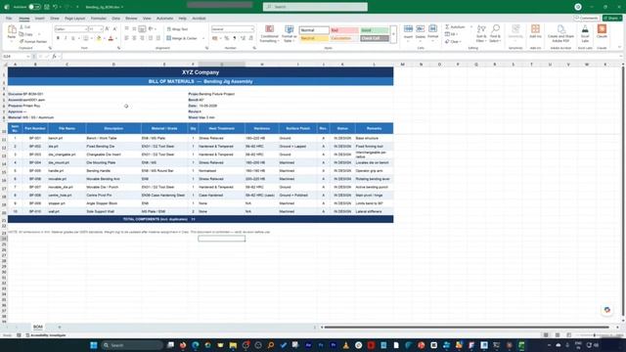Viewport: 626px width, 352px height.
Task: Apply the Bad cell style
Action: [x=344, y=30]
